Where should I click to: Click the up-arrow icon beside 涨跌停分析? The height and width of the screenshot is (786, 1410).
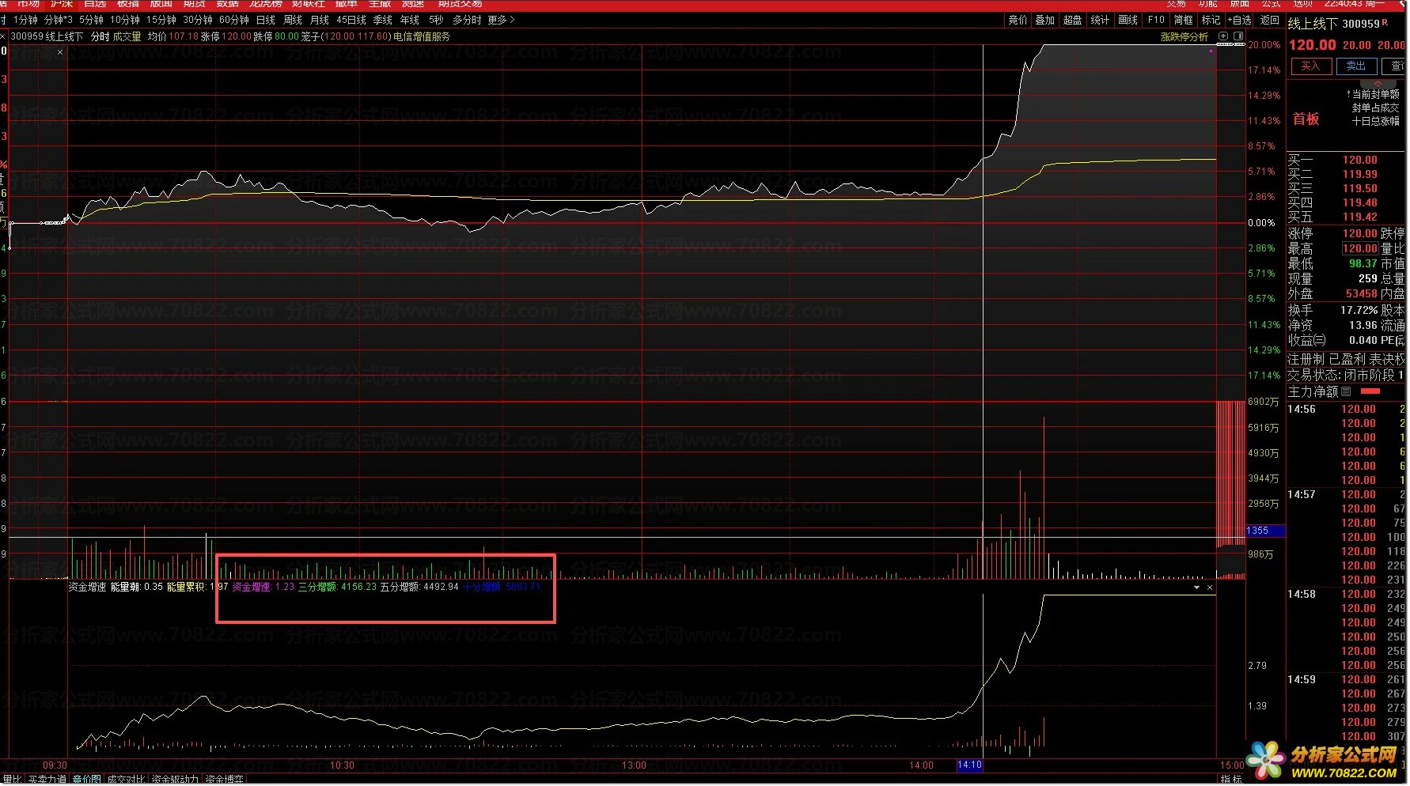click(1223, 36)
